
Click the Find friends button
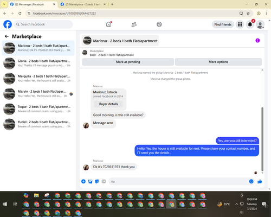pos(223,24)
